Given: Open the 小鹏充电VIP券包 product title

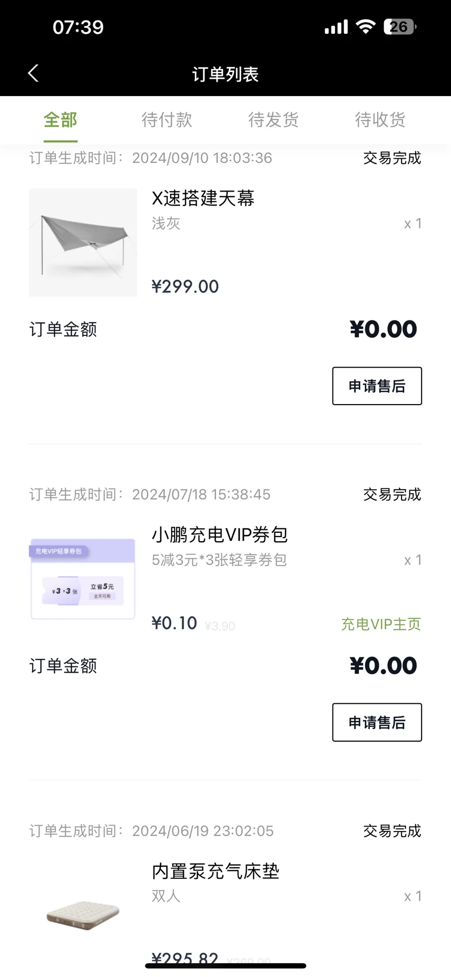Looking at the screenshot, I should pos(220,535).
